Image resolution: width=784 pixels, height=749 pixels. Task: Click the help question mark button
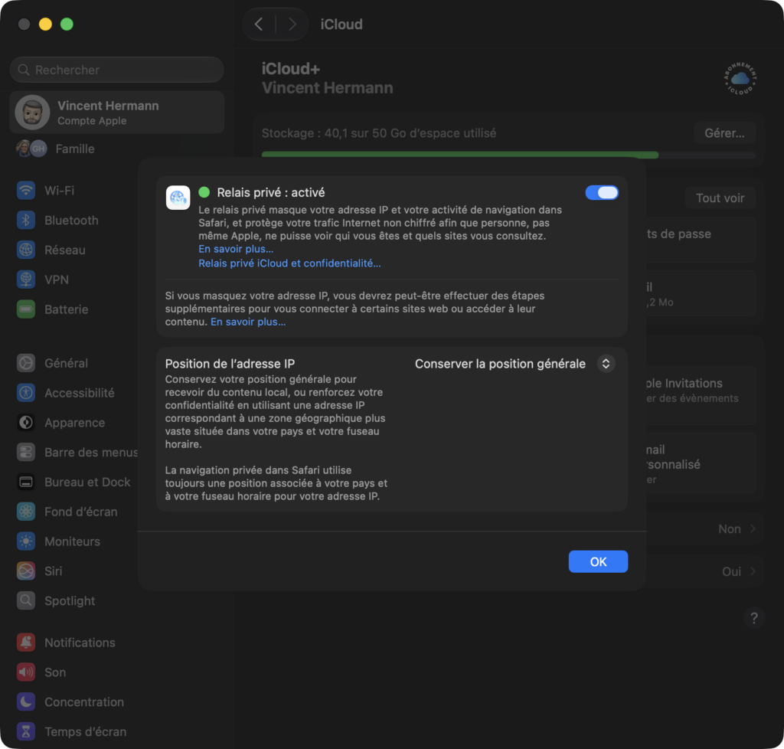(754, 619)
